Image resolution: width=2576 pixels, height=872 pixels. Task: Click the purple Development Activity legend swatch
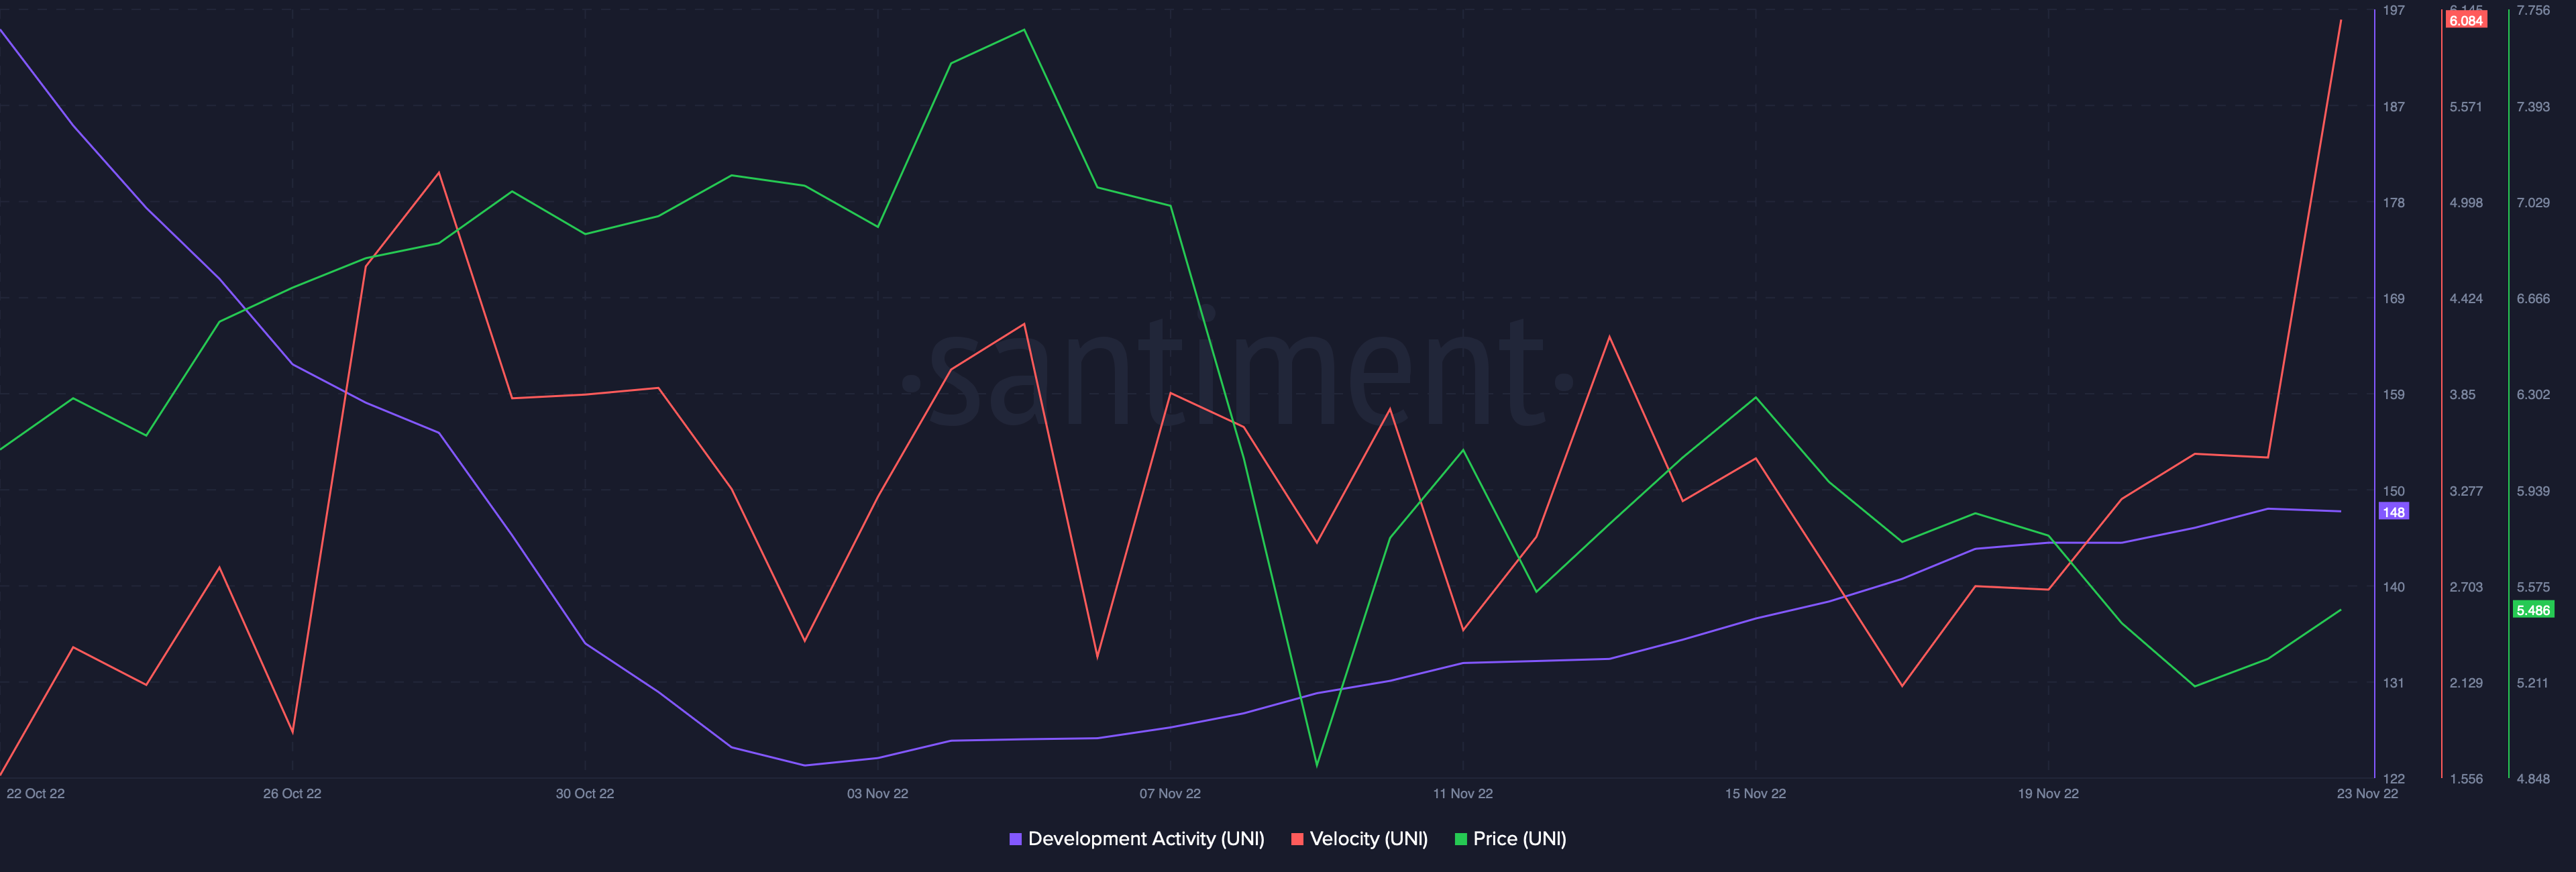(1015, 839)
